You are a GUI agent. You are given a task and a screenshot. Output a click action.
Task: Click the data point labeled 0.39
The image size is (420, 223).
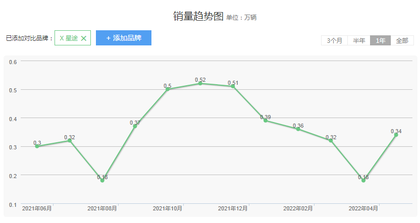pos(266,121)
